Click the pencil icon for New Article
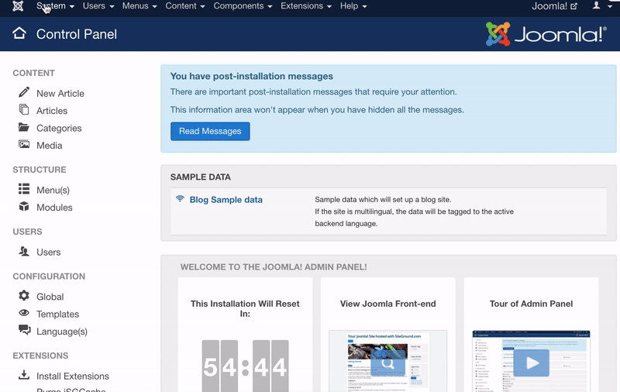The image size is (620, 392). pyautogui.click(x=24, y=92)
